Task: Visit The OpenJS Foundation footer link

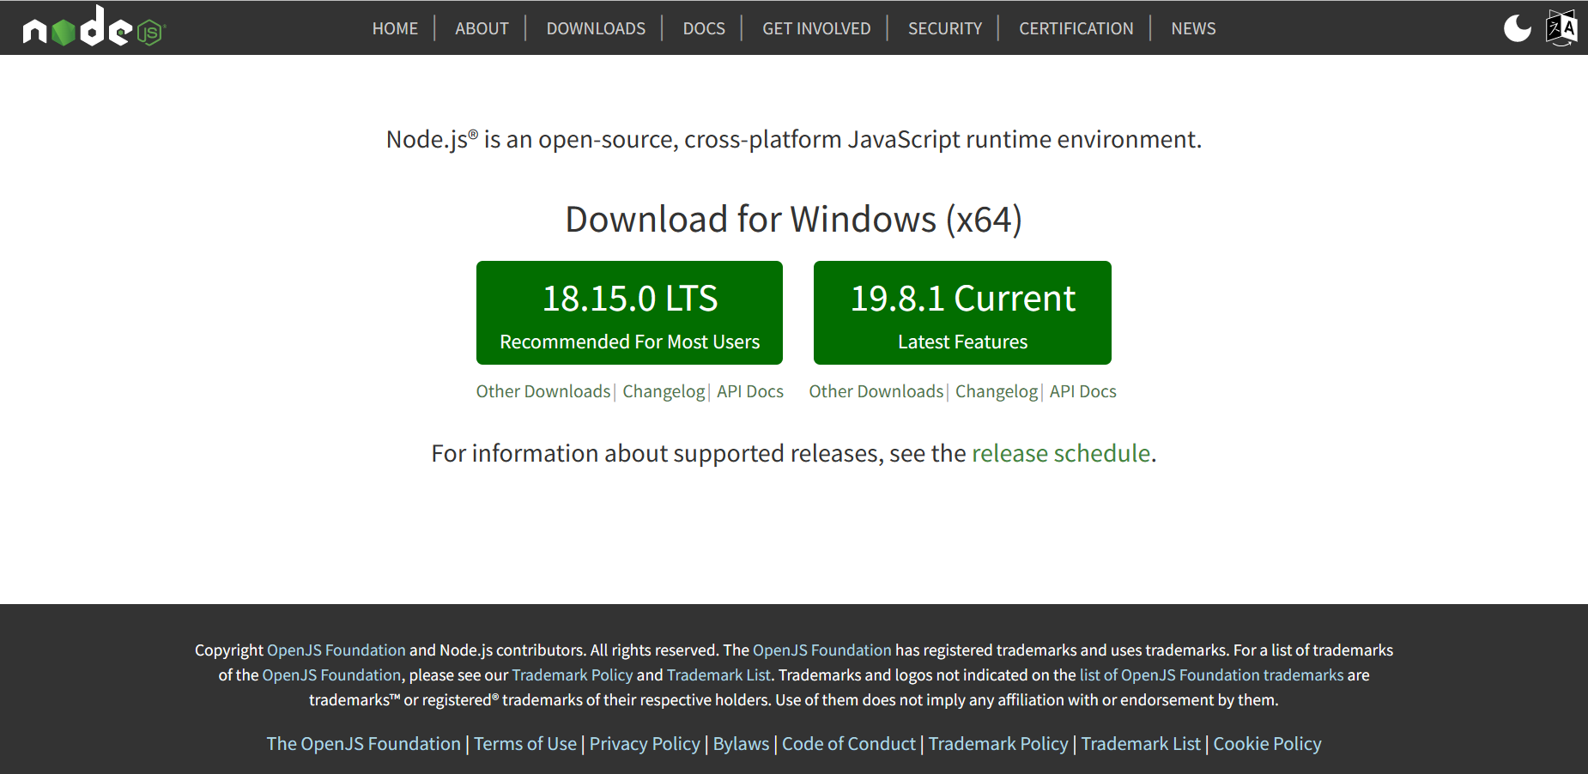Action: pos(364,744)
